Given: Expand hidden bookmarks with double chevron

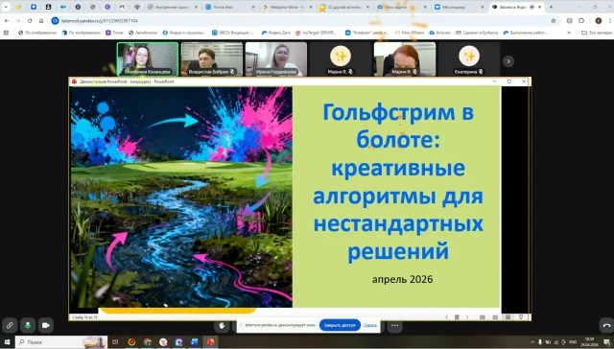Looking at the screenshot, I should (569, 33).
